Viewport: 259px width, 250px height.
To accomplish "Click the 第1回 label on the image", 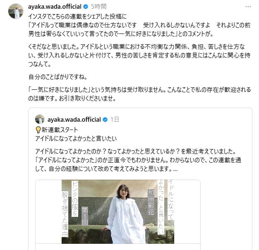I will pyautogui.click(x=85, y=216).
